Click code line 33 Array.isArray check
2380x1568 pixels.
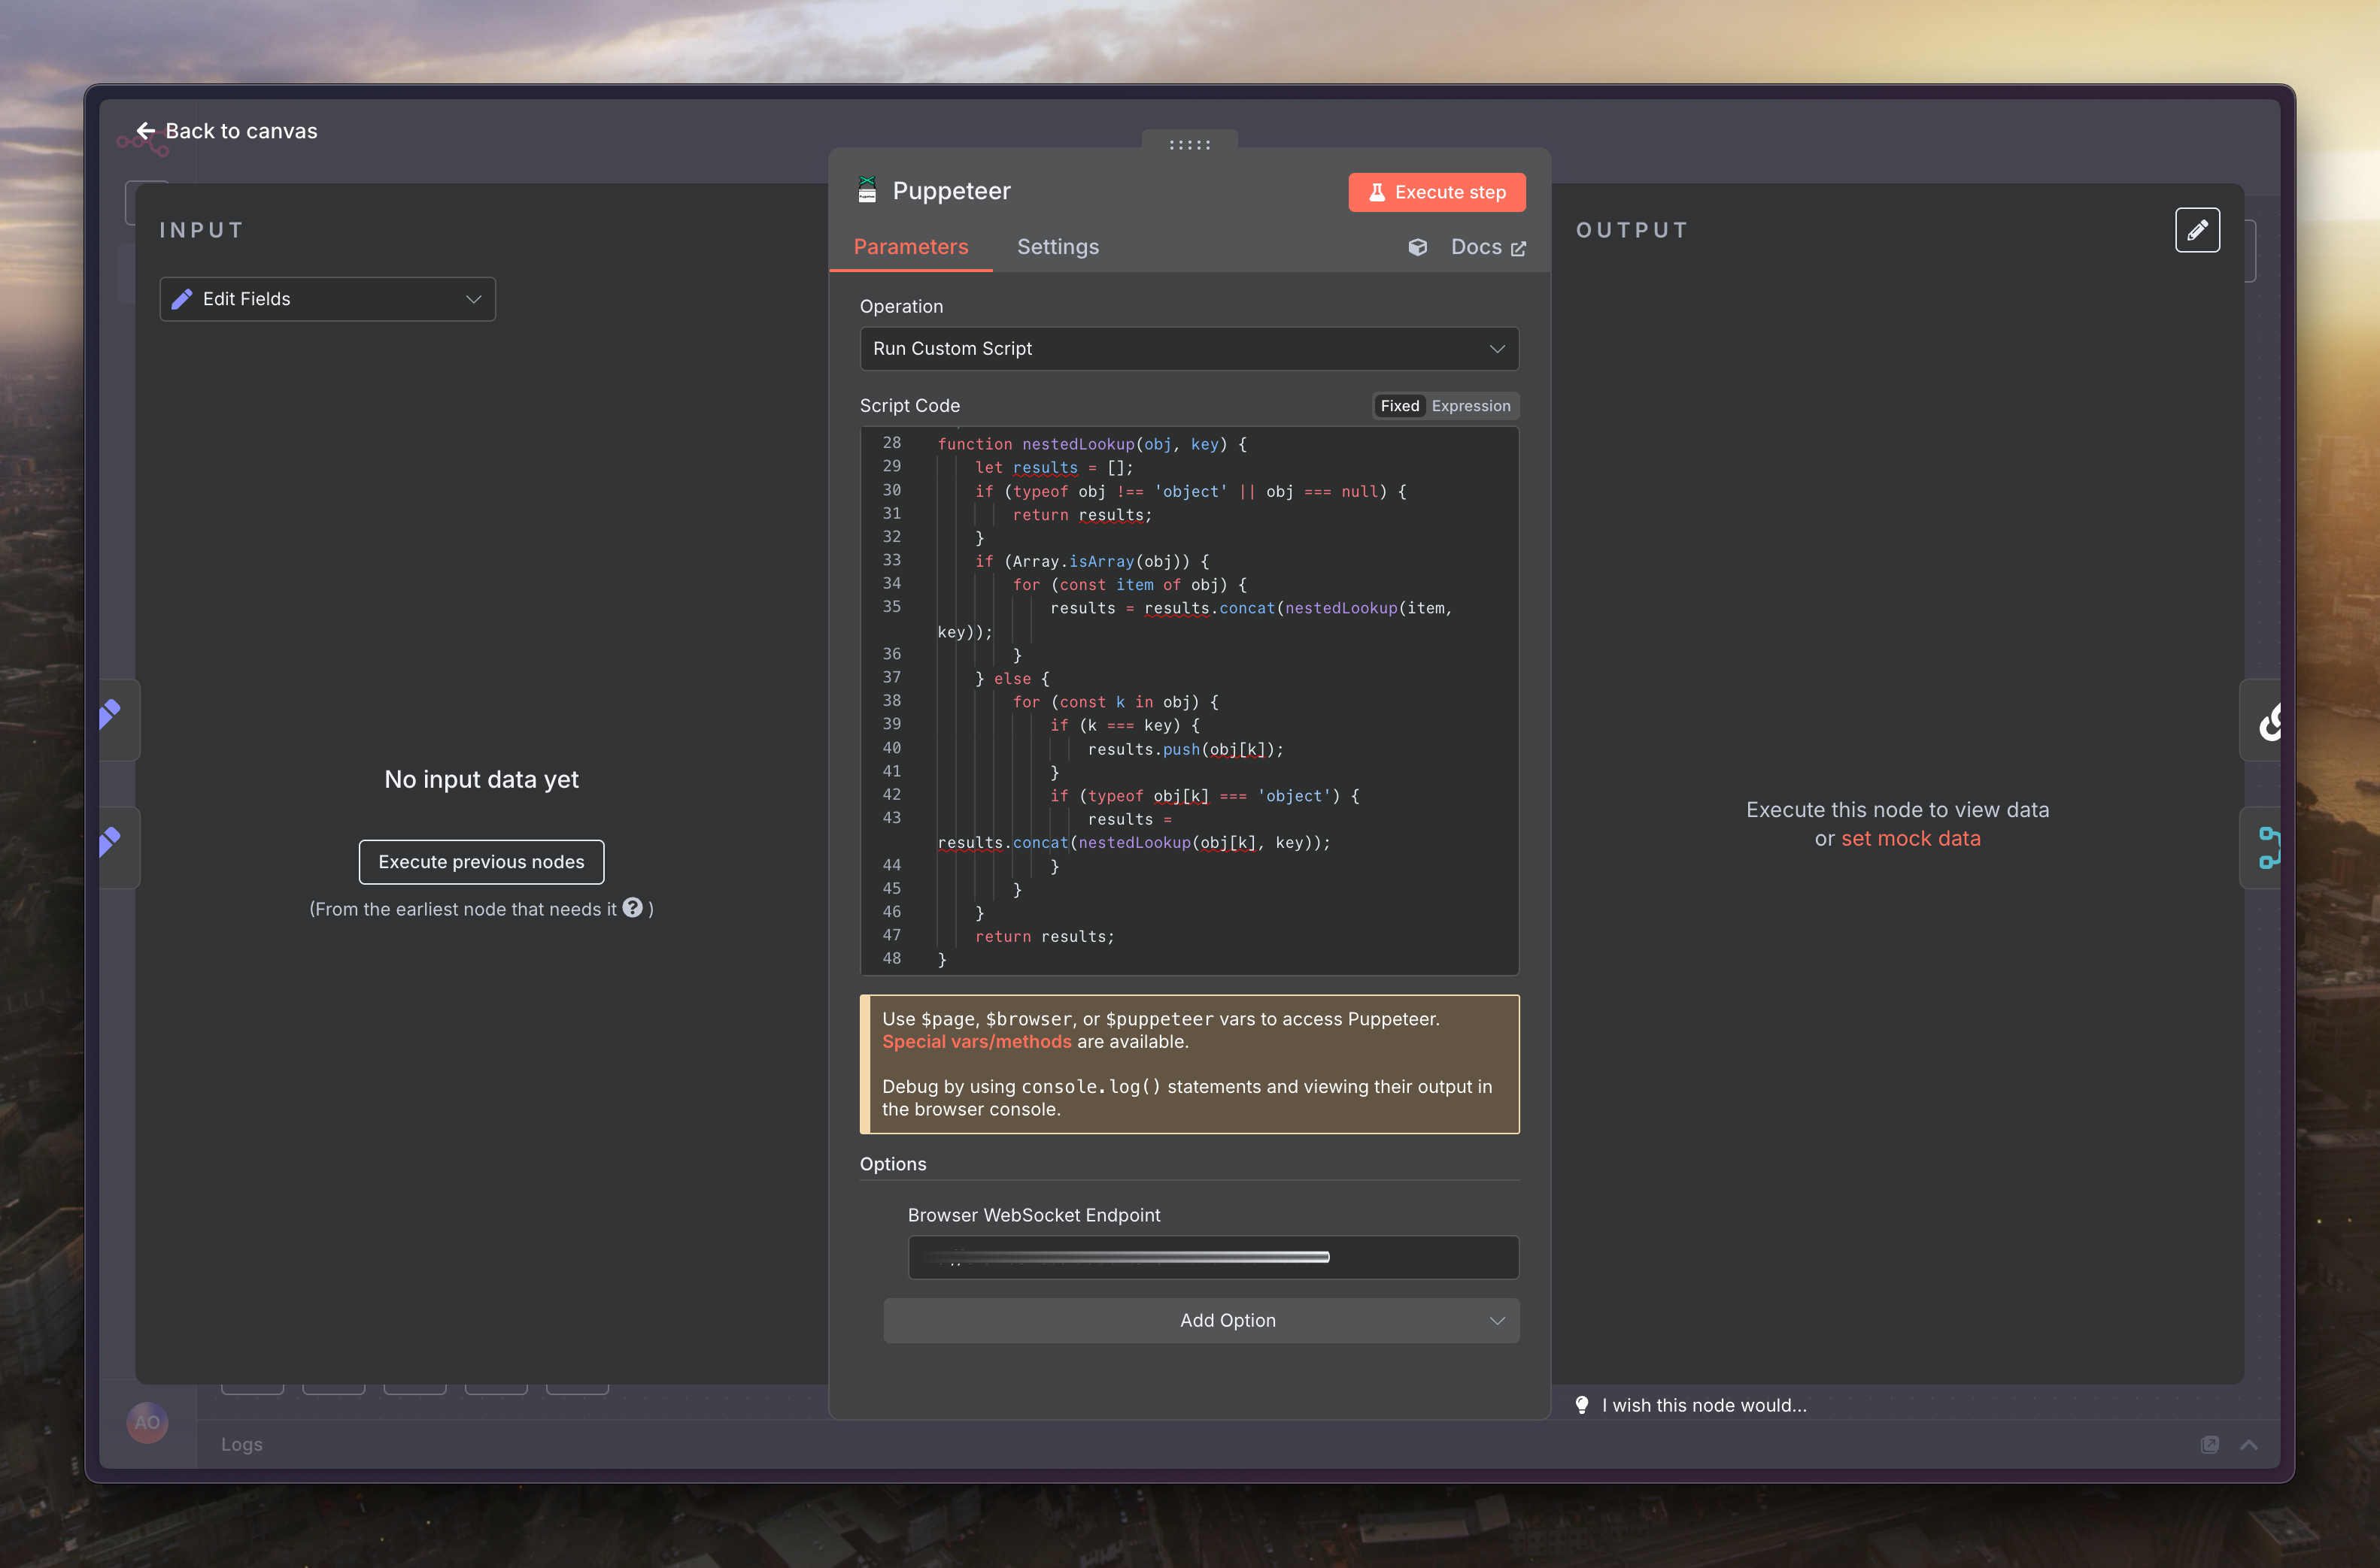click(1091, 561)
